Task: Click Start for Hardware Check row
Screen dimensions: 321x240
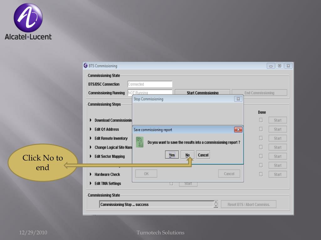Action: [x=278, y=174]
